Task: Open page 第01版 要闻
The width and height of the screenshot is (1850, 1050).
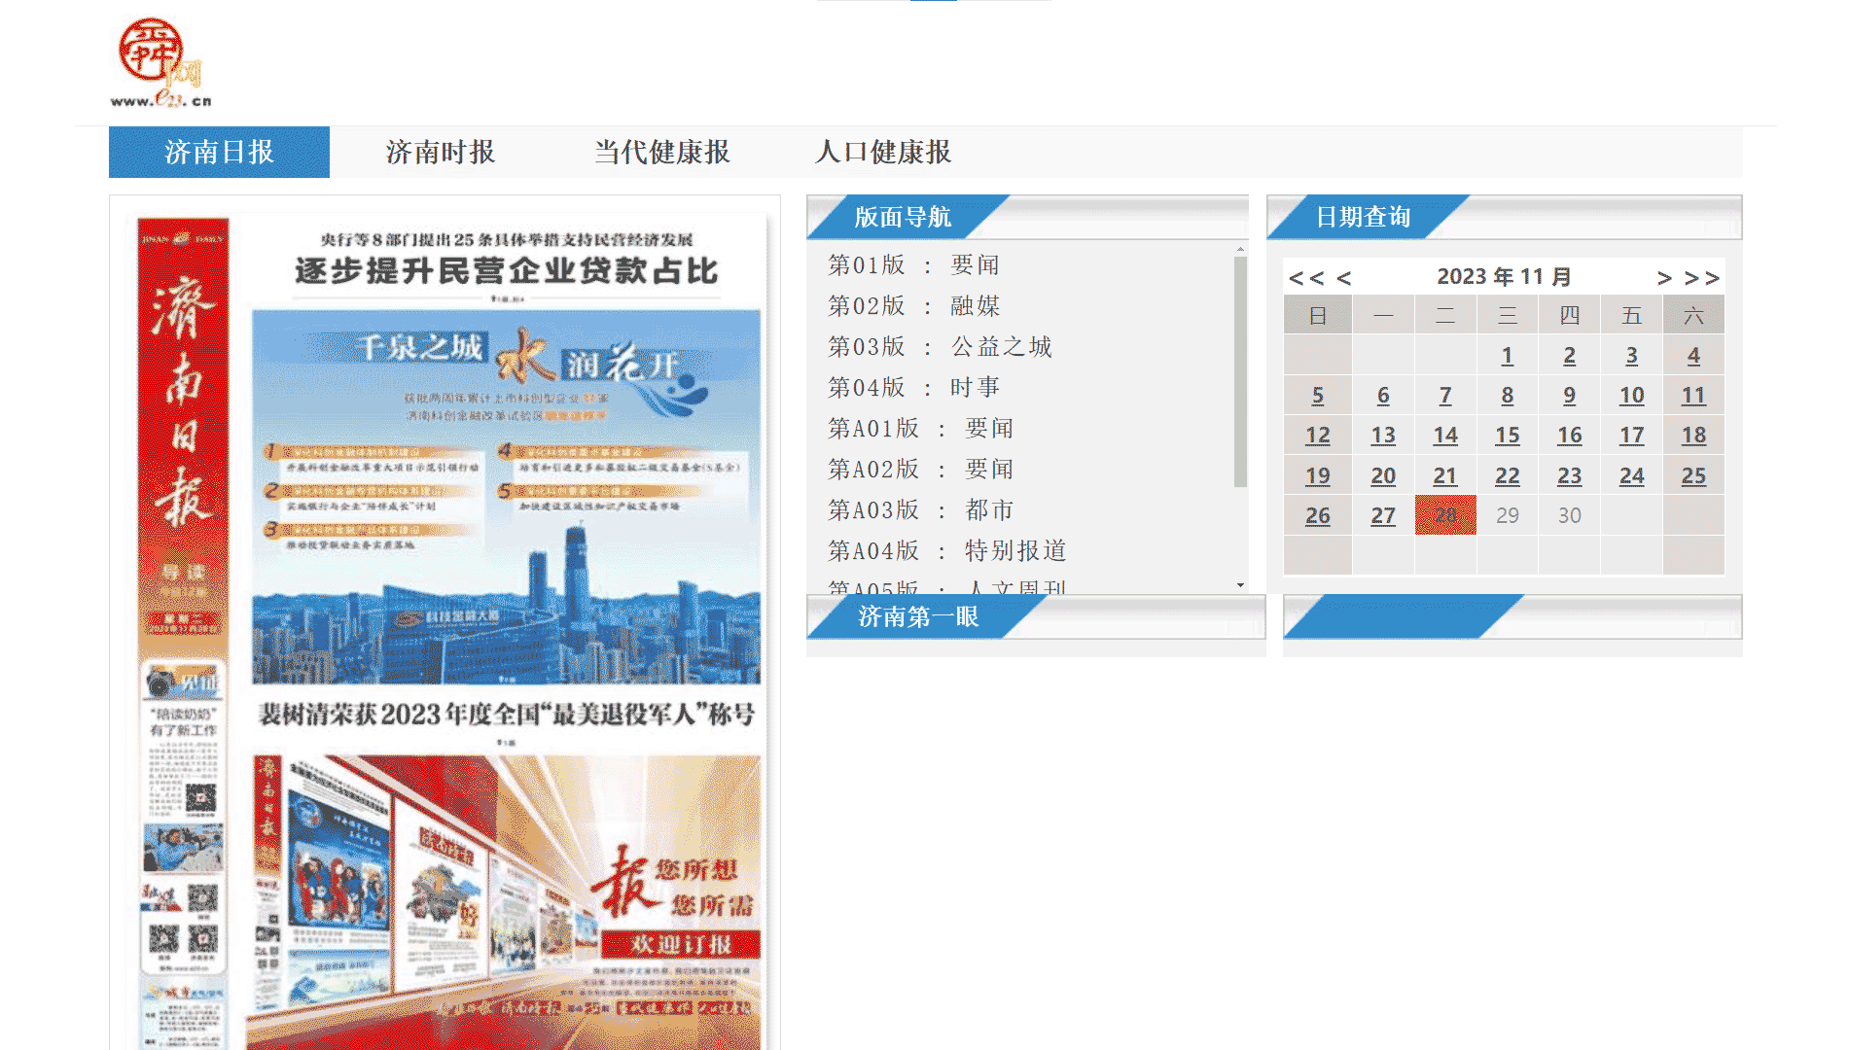Action: coord(913,264)
